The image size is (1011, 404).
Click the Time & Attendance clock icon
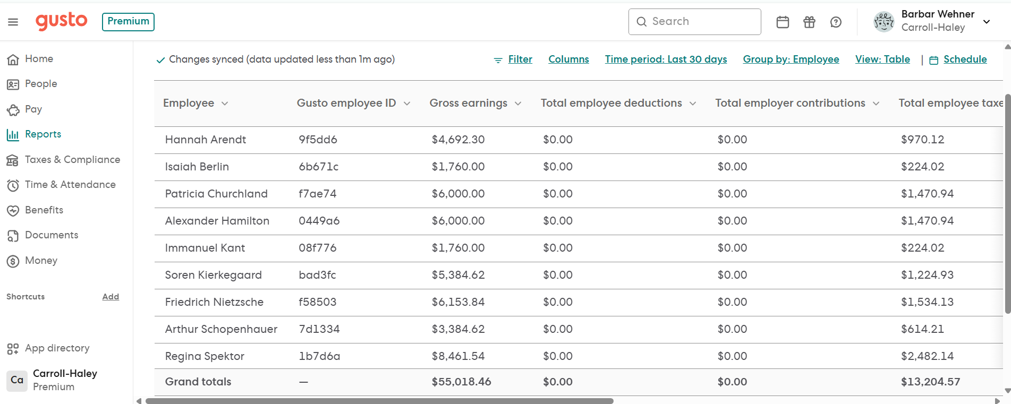click(13, 185)
